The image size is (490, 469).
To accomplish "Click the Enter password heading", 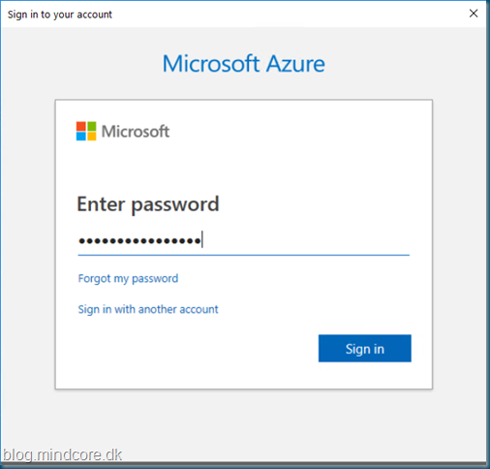I will [x=148, y=204].
